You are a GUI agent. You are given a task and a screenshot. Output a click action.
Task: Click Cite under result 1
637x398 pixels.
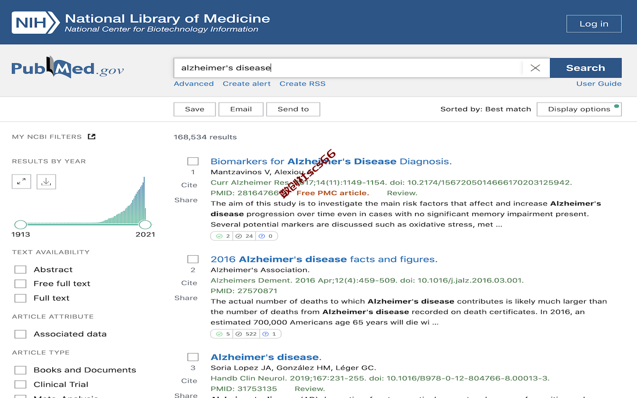click(189, 185)
